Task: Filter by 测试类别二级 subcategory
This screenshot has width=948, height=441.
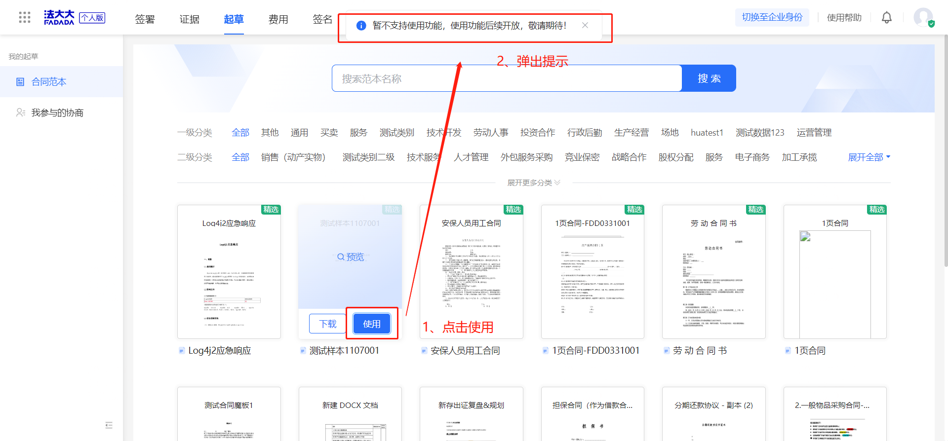Action: 369,157
